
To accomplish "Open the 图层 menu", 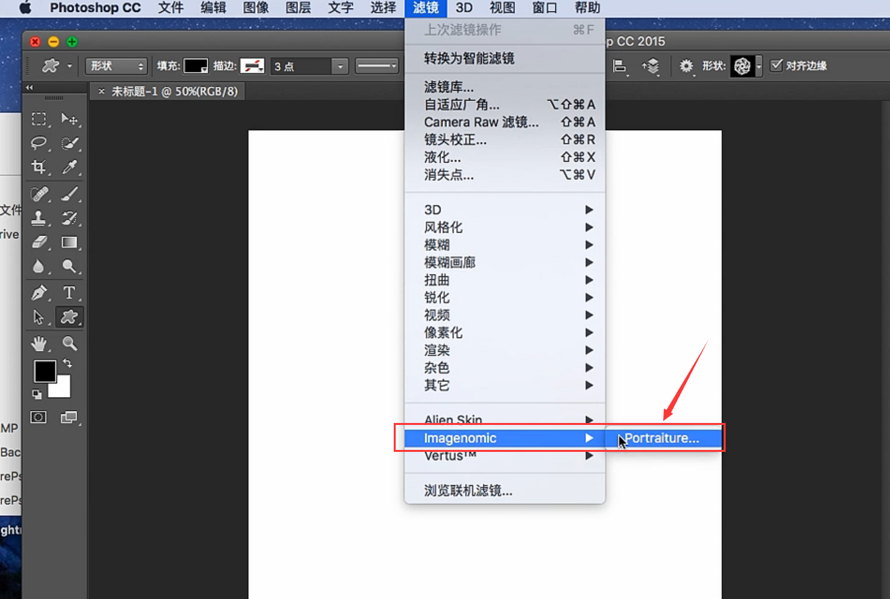I will (298, 8).
